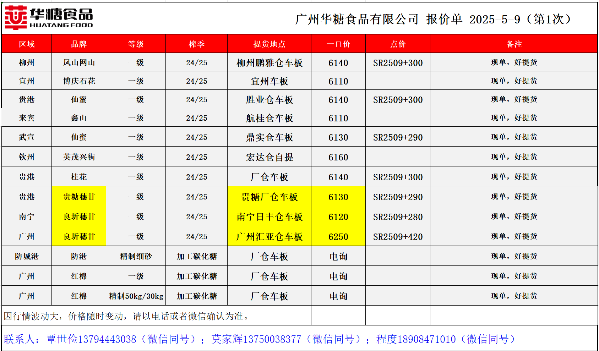Select the 精制50kg/30kg grade cell
The width and height of the screenshot is (599, 351).
136,296
